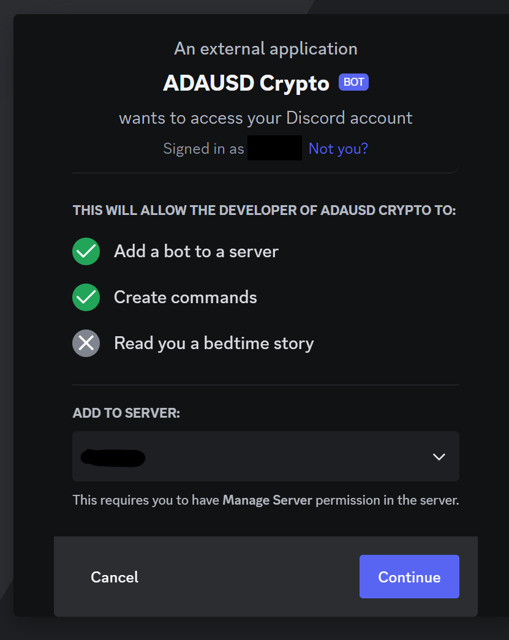This screenshot has width=509, height=640.
Task: Click the Add a bot to a server text
Action: 197,252
